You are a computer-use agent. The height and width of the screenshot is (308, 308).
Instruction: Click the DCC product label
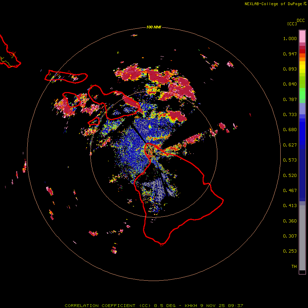tap(300, 21)
